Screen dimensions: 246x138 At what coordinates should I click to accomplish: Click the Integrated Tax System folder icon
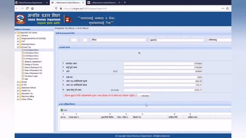pos(18,33)
